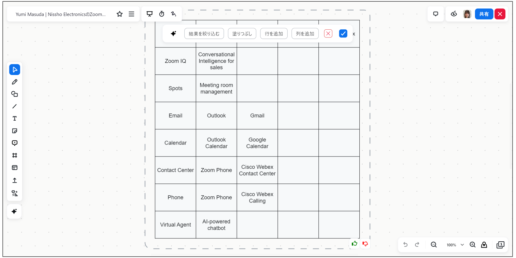Image resolution: width=516 pixels, height=258 pixels.
Task: Select the Outlook cell in Email row
Action: click(x=216, y=116)
